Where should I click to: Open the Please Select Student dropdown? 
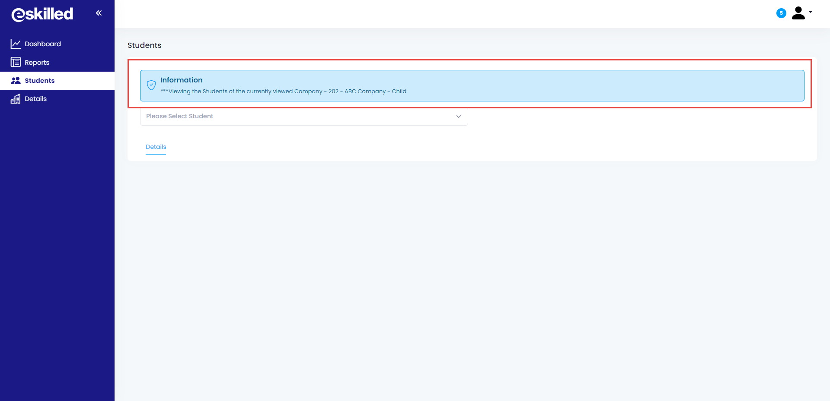pos(304,117)
